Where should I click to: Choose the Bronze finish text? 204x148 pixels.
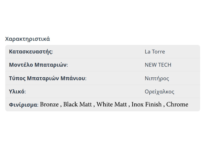pos(49,104)
